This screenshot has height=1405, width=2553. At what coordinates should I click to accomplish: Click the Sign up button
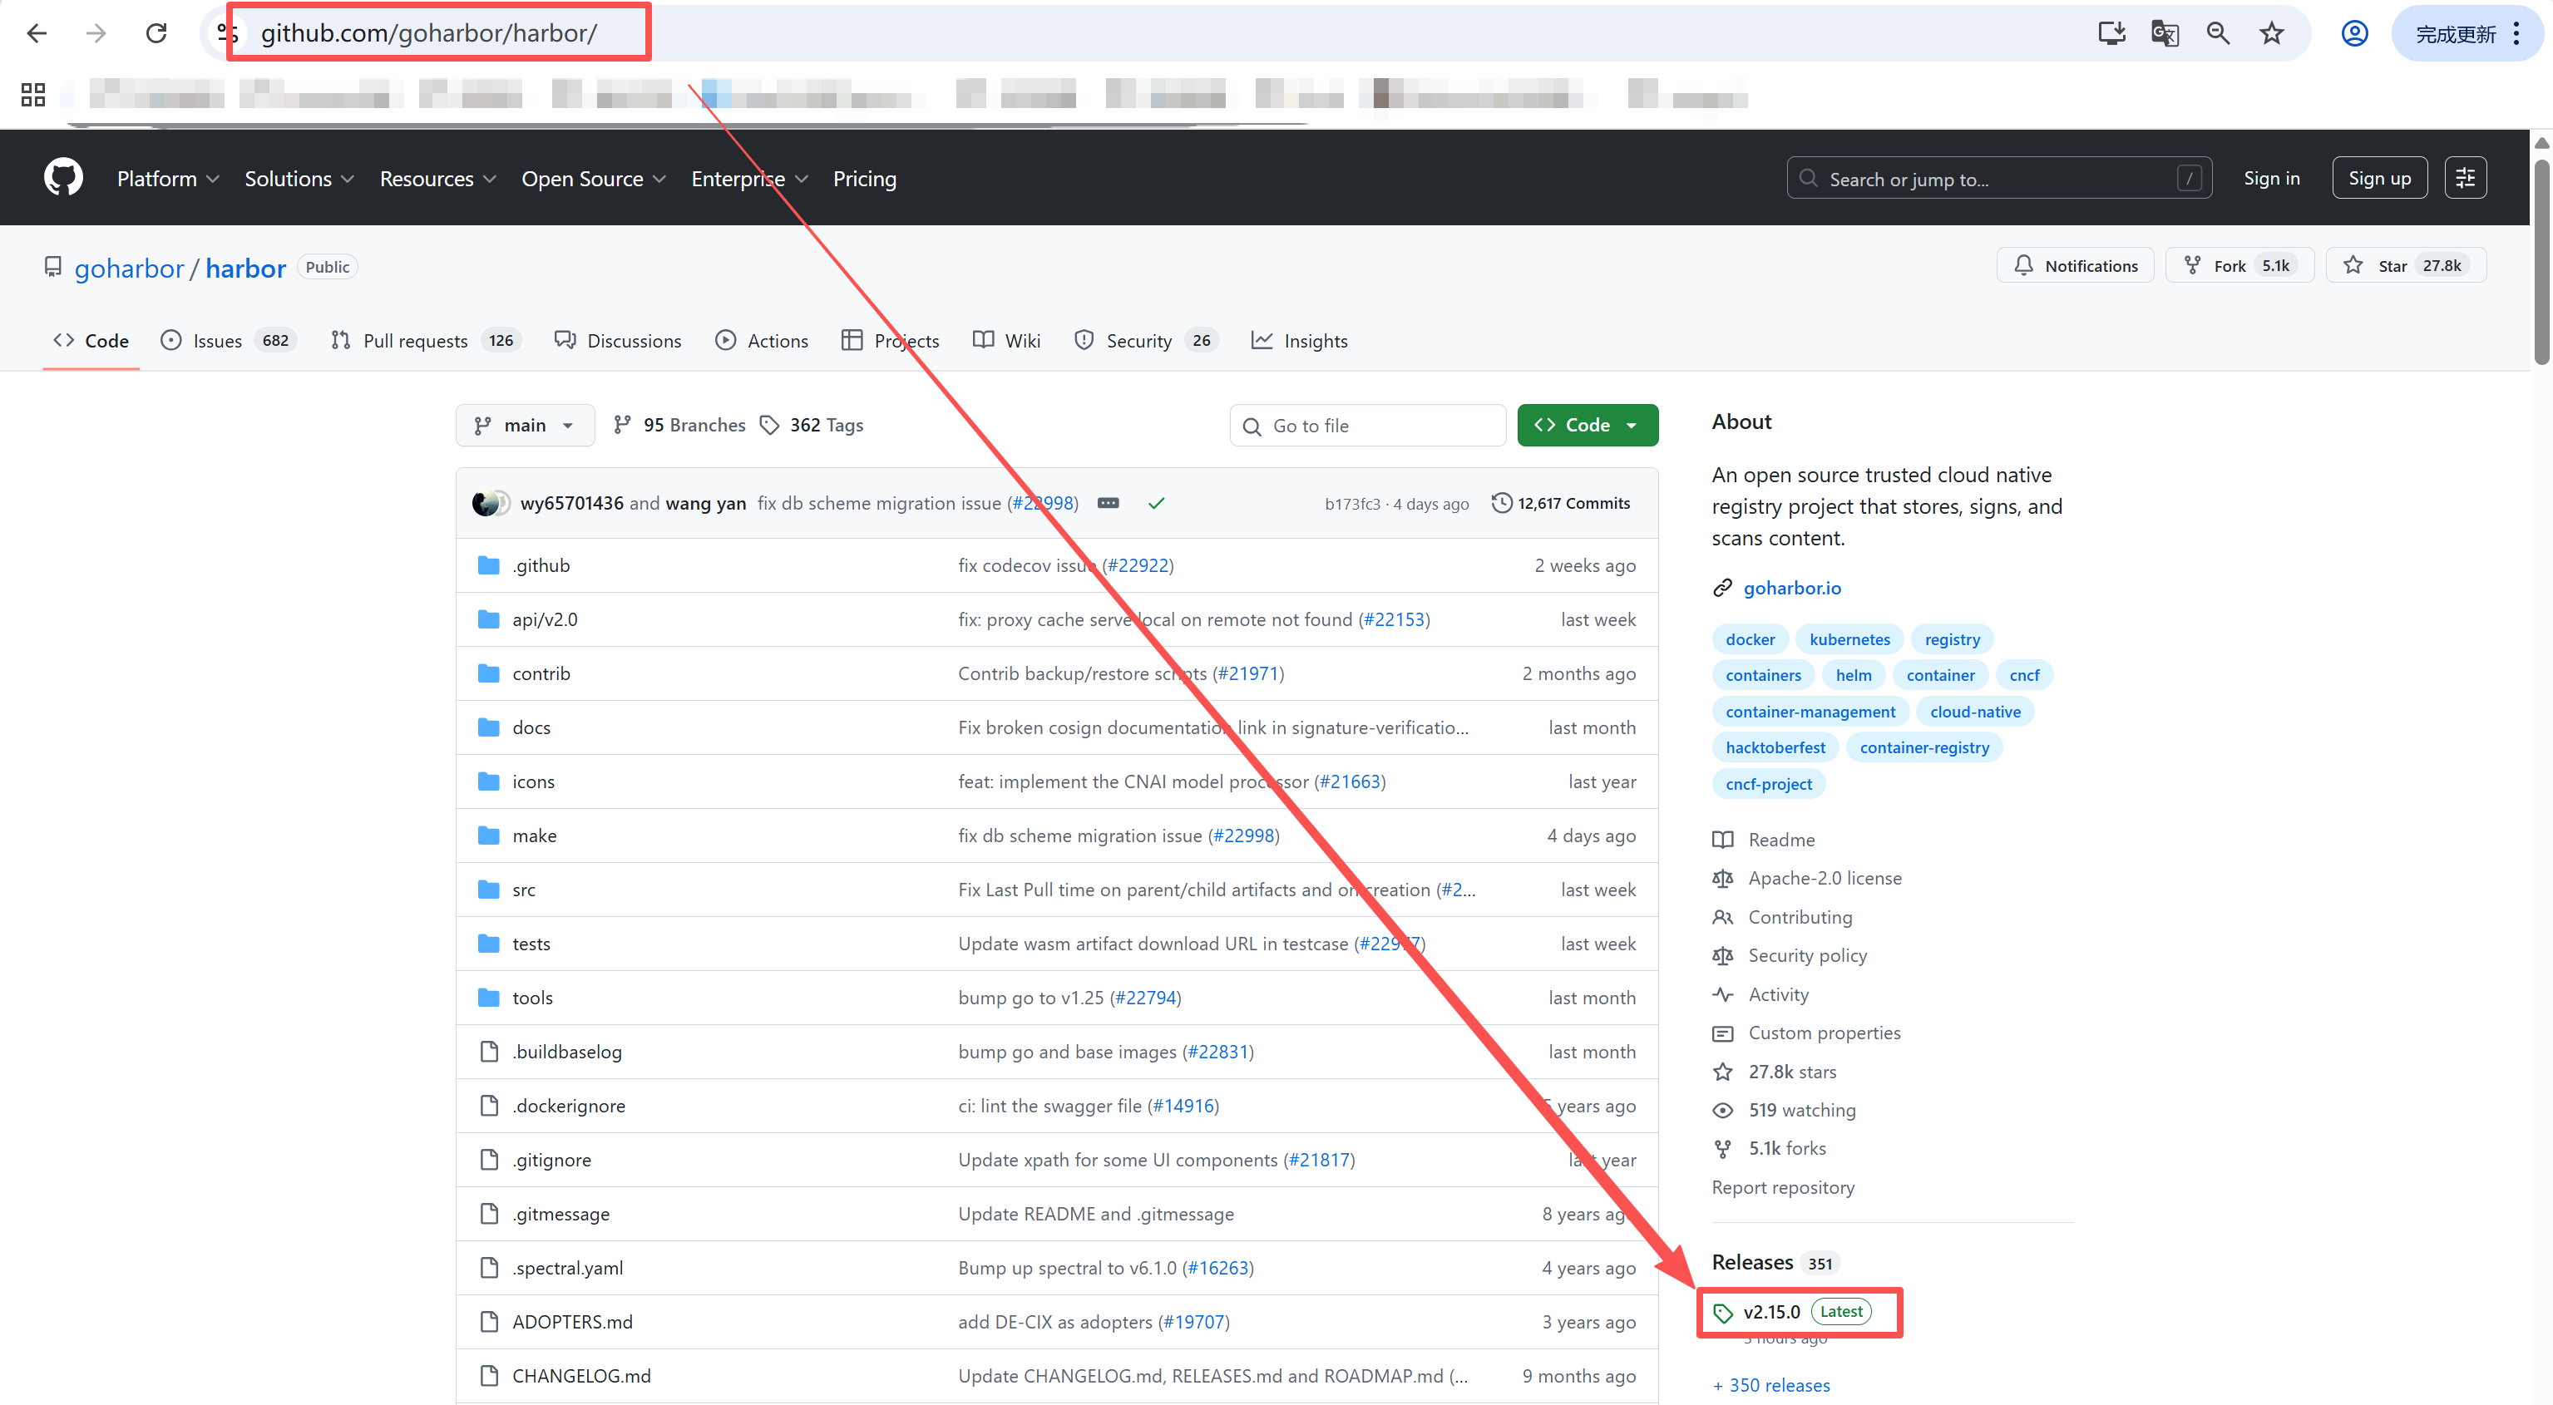[2379, 179]
